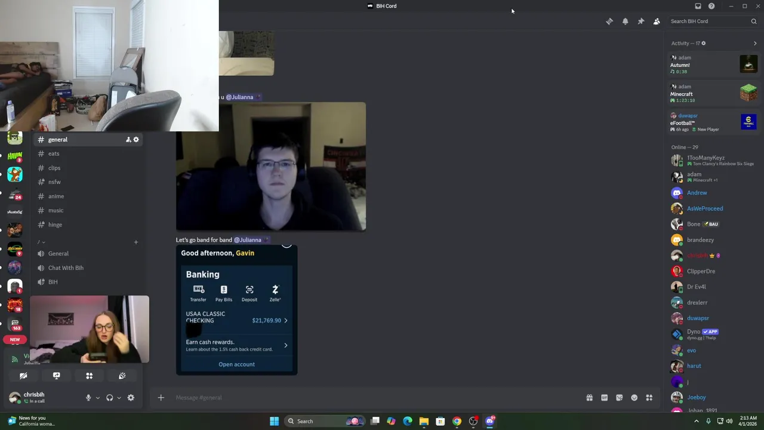Open chrisbih user panel profile

[42, 398]
